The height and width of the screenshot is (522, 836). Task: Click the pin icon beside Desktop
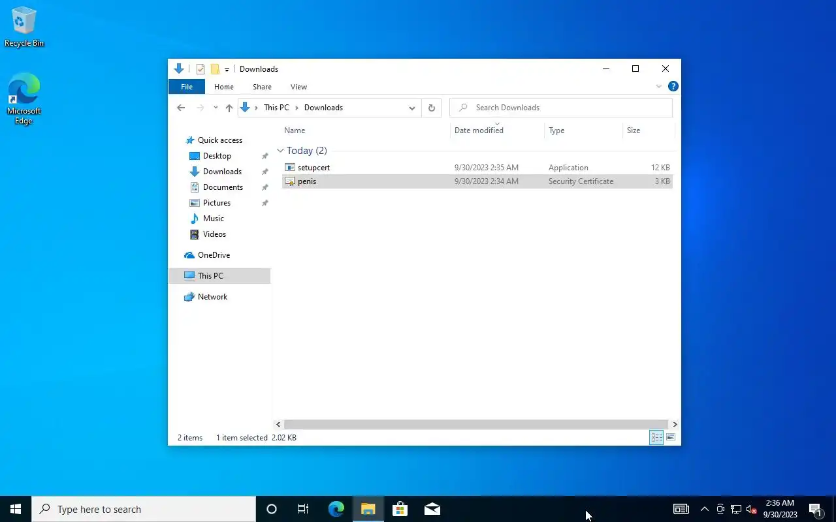tap(265, 156)
